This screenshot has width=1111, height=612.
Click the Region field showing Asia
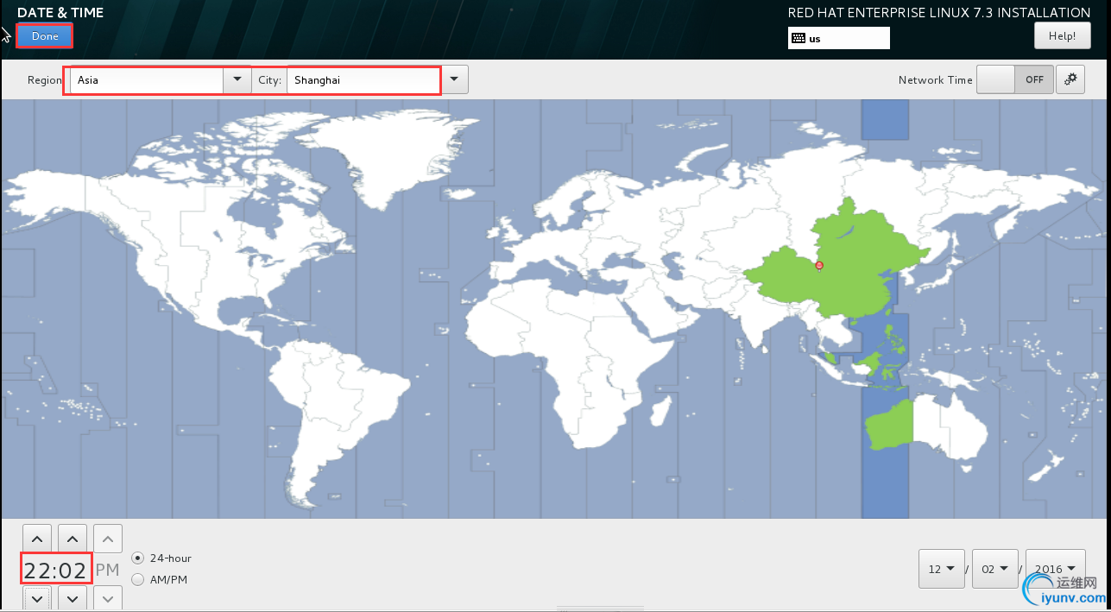tap(146, 80)
